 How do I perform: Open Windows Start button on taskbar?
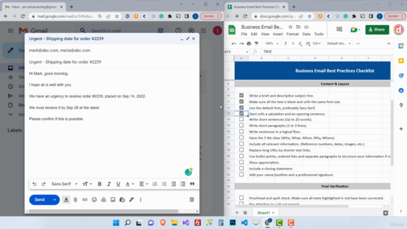click(x=116, y=223)
